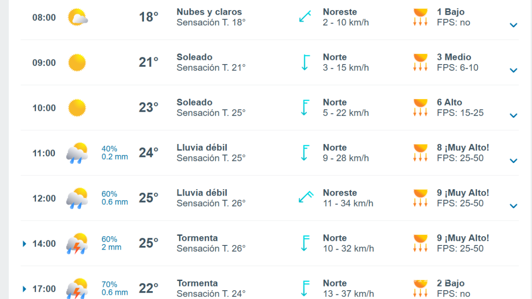532x299 pixels.
Task: Expand the 08:00 forecast row chevron
Action: tap(514, 25)
